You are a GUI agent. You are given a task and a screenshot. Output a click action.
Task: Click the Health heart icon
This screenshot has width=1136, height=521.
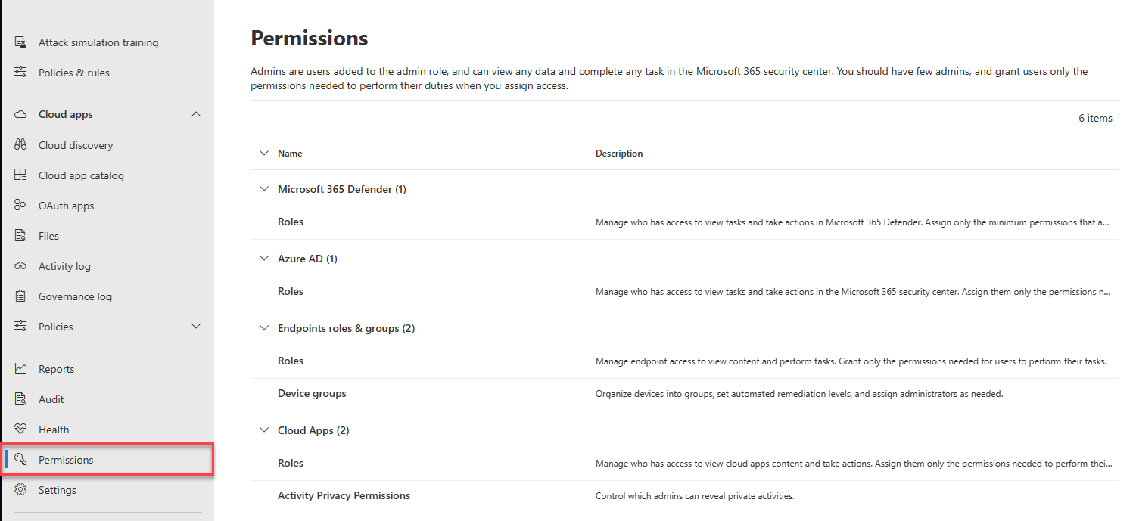[x=20, y=430]
